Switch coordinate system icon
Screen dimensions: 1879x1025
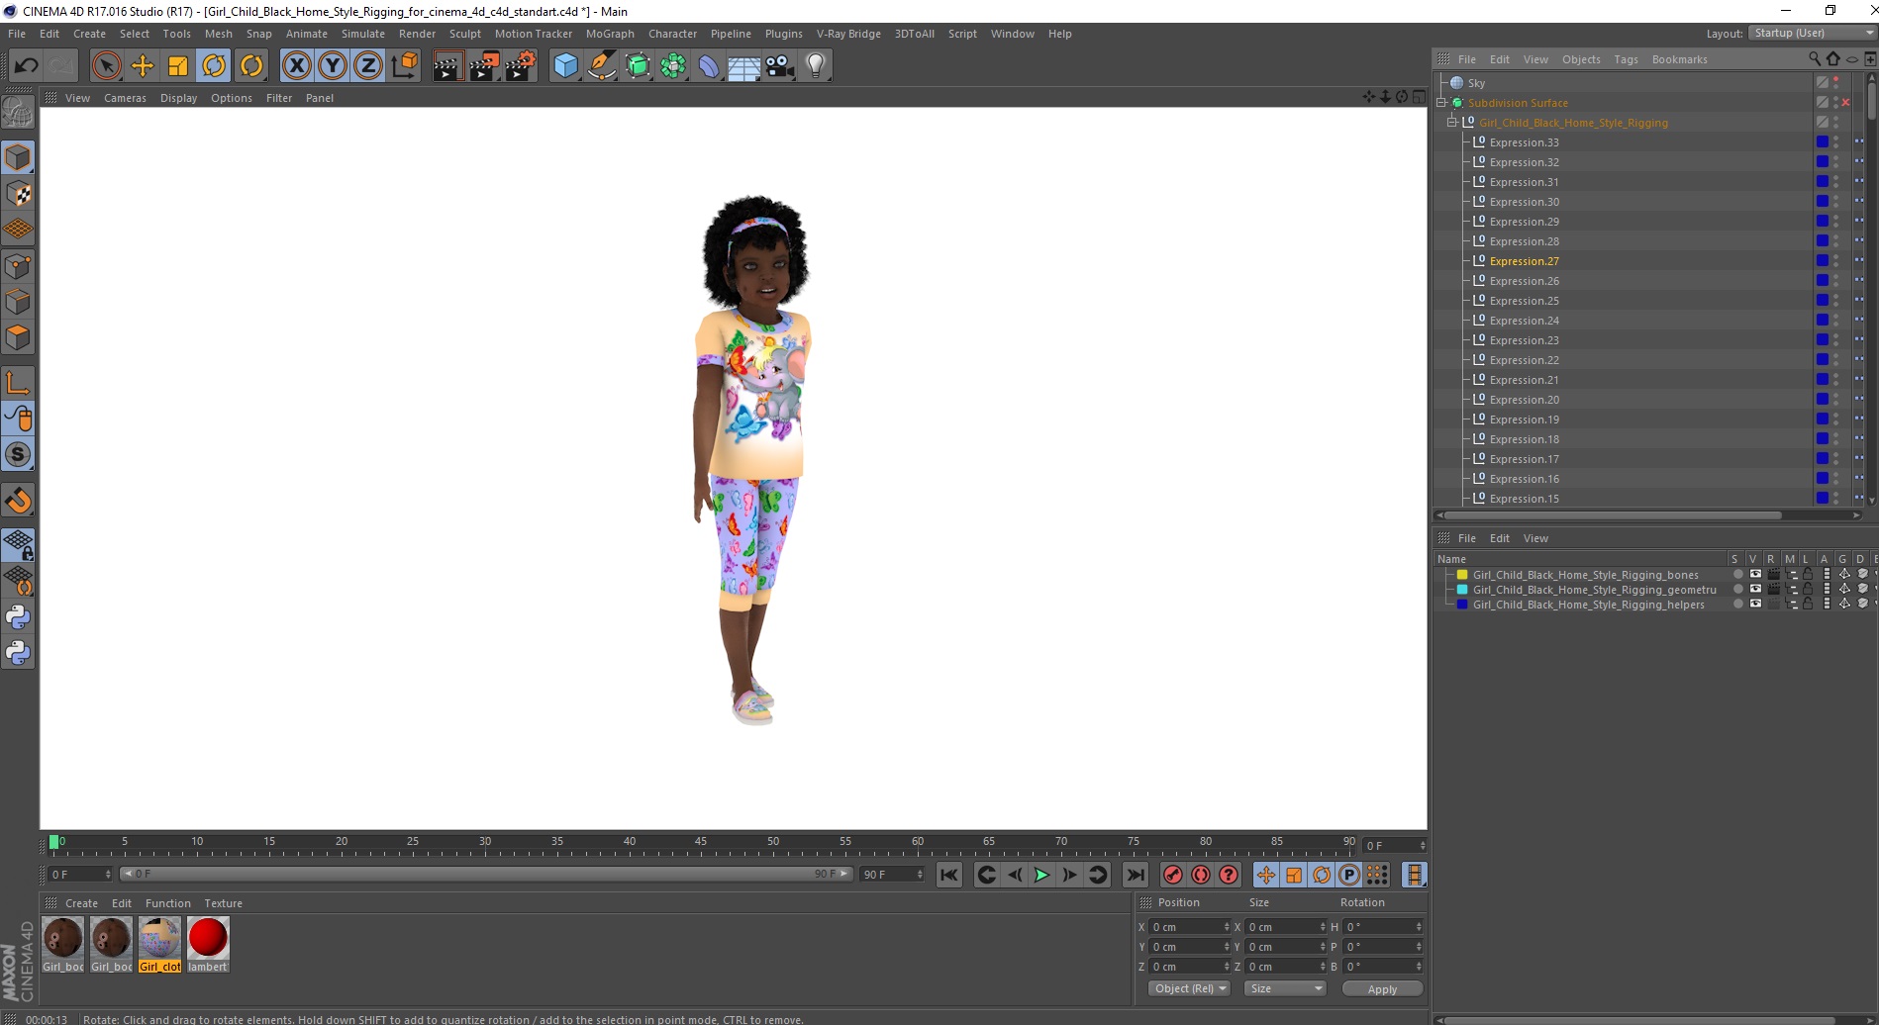404,66
